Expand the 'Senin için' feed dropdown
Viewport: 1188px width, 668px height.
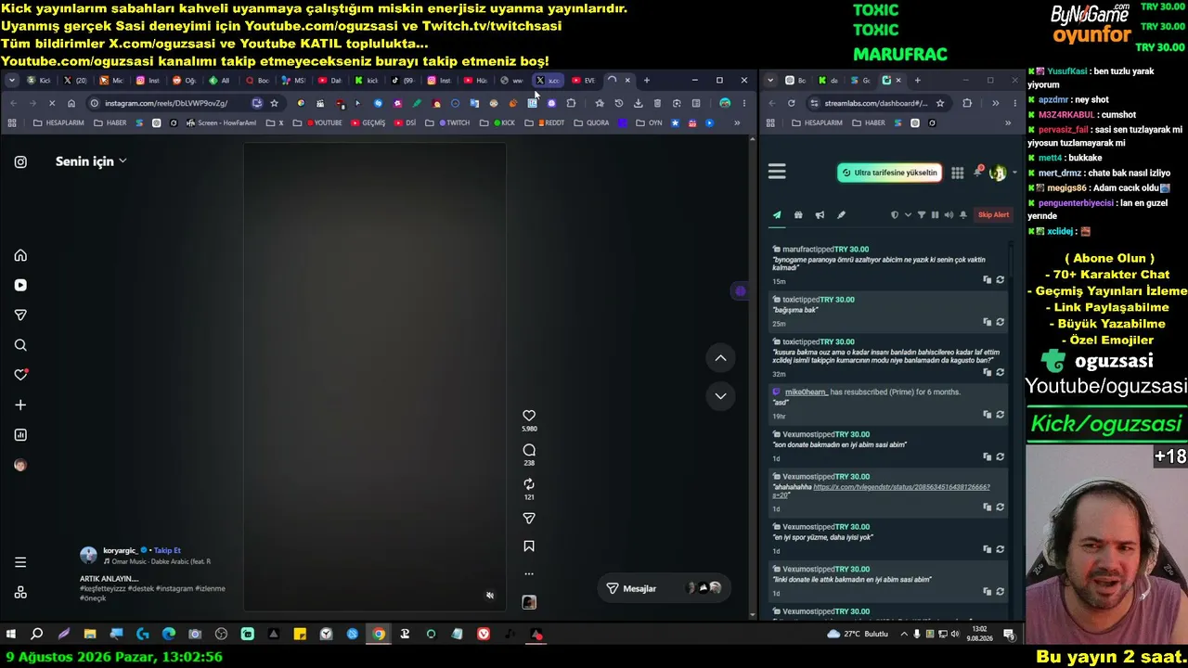[91, 161]
